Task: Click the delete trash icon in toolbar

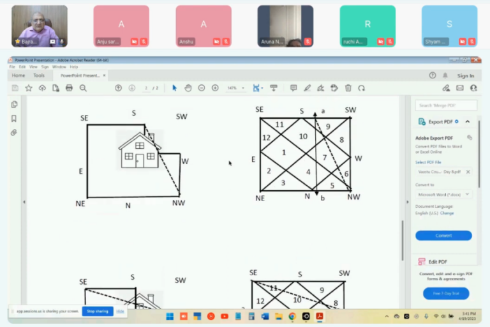Action: 348,88
